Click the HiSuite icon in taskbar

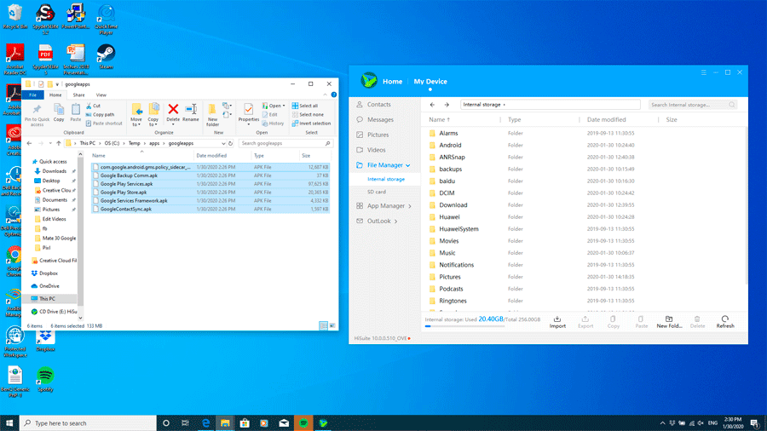pos(323,423)
